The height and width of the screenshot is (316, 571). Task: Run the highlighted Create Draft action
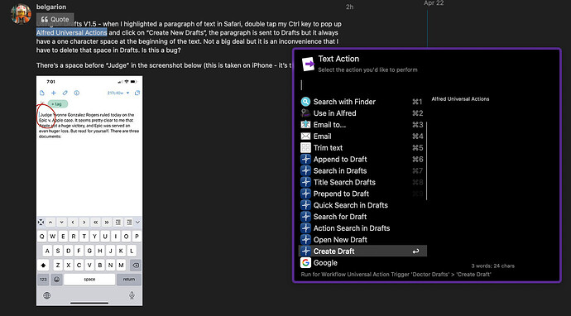(x=362, y=251)
